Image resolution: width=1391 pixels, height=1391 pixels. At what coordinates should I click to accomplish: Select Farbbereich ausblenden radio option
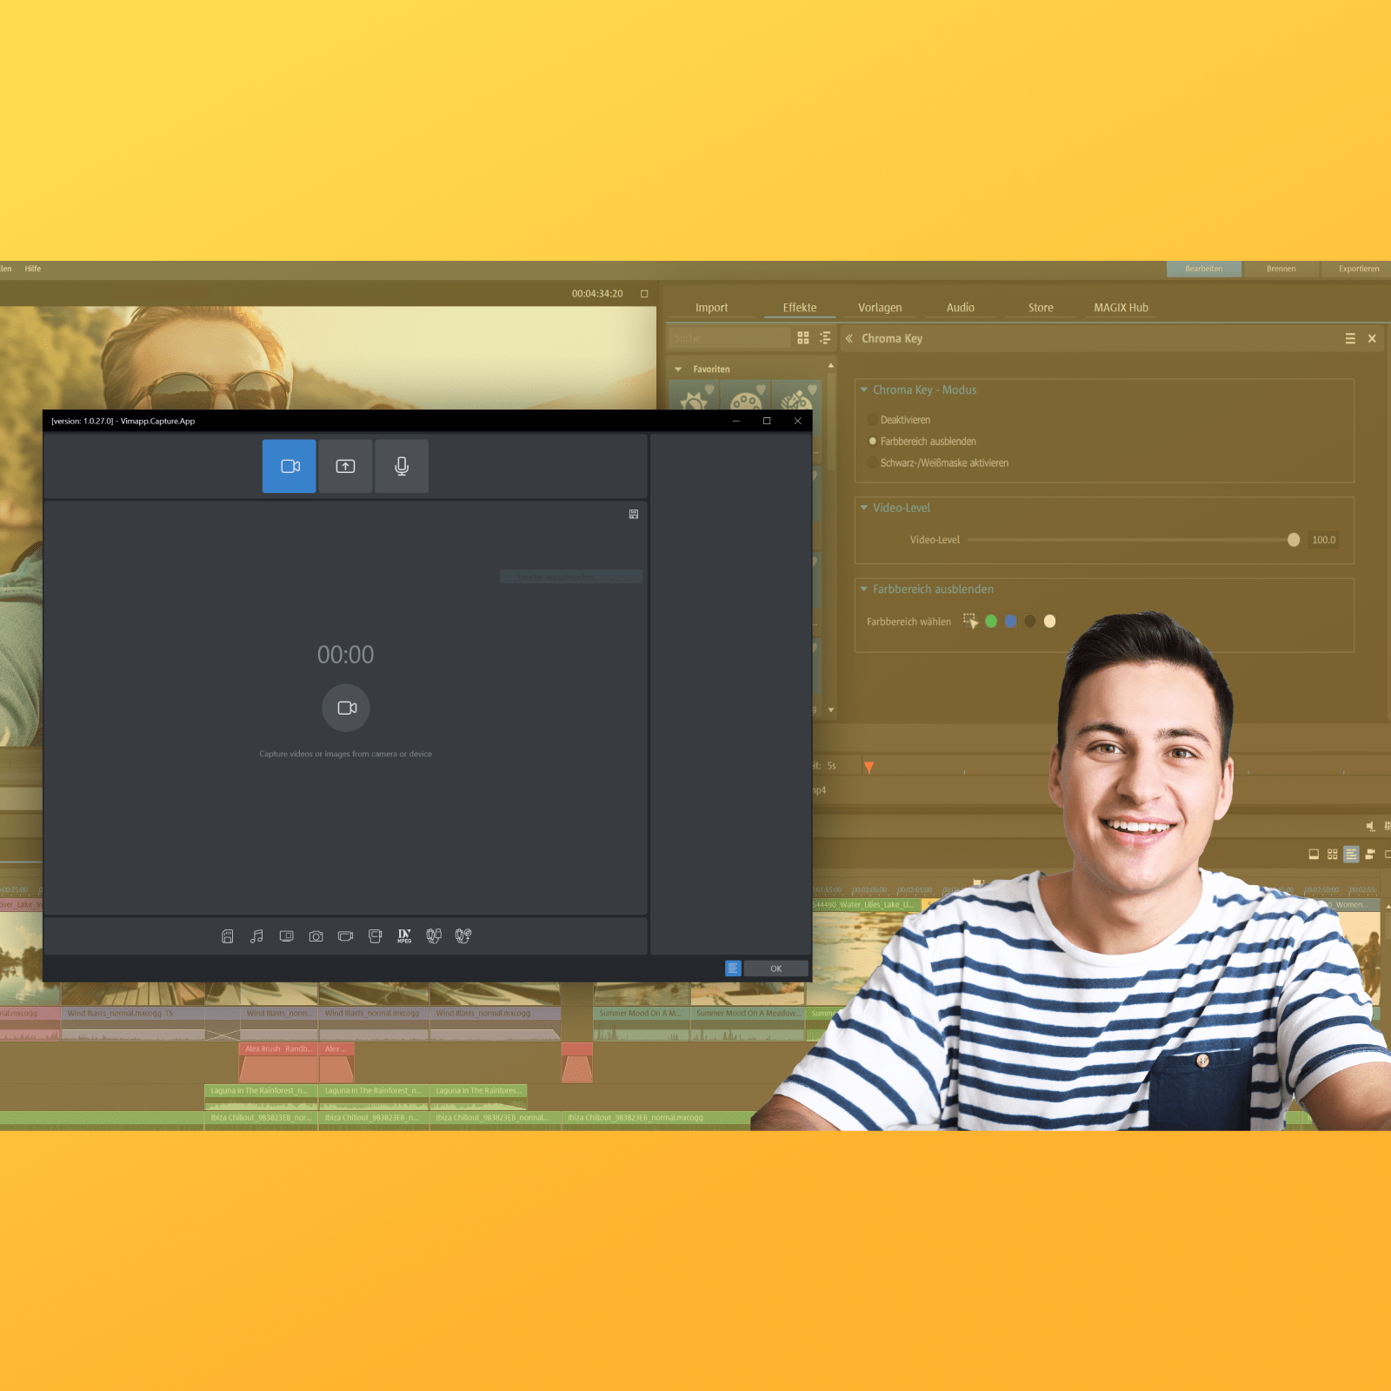click(x=873, y=442)
